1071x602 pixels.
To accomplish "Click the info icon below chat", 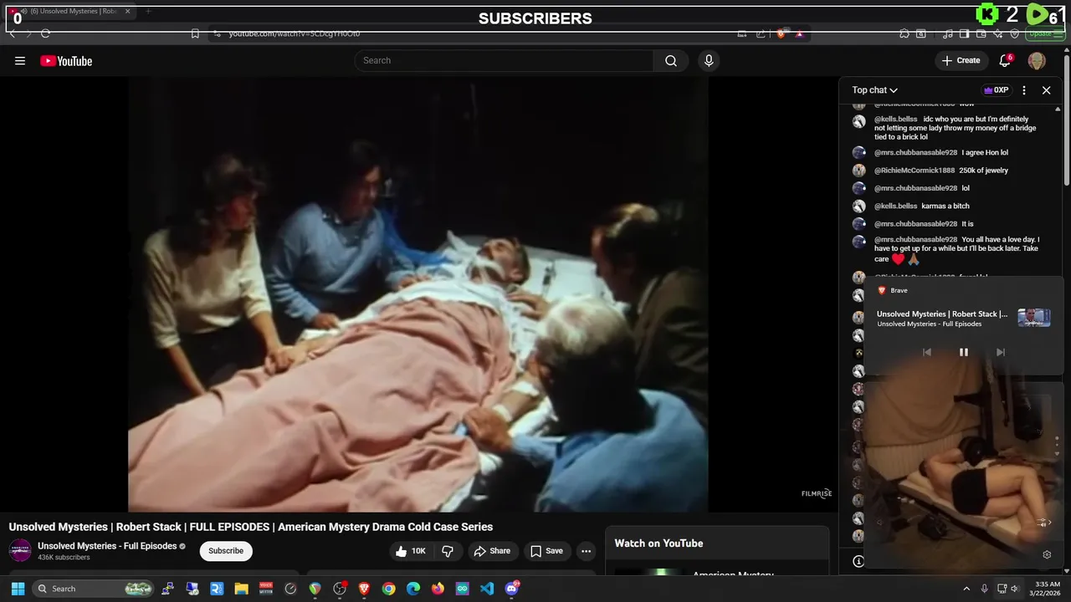I will [858, 562].
